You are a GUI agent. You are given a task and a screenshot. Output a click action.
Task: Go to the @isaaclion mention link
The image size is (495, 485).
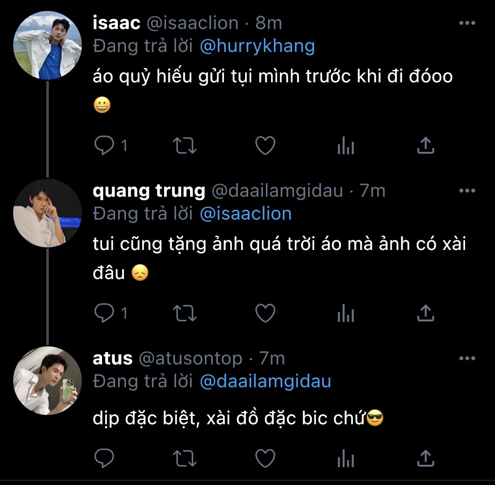pyautogui.click(x=246, y=214)
